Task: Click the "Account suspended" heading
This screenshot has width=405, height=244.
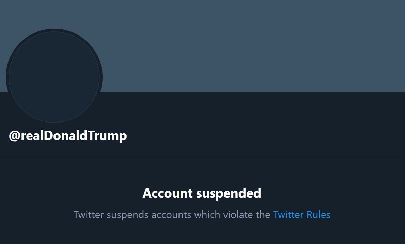Action: point(202,193)
